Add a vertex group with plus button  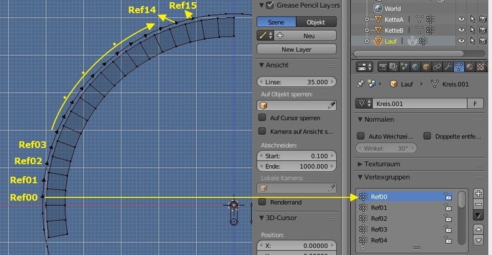coord(478,193)
